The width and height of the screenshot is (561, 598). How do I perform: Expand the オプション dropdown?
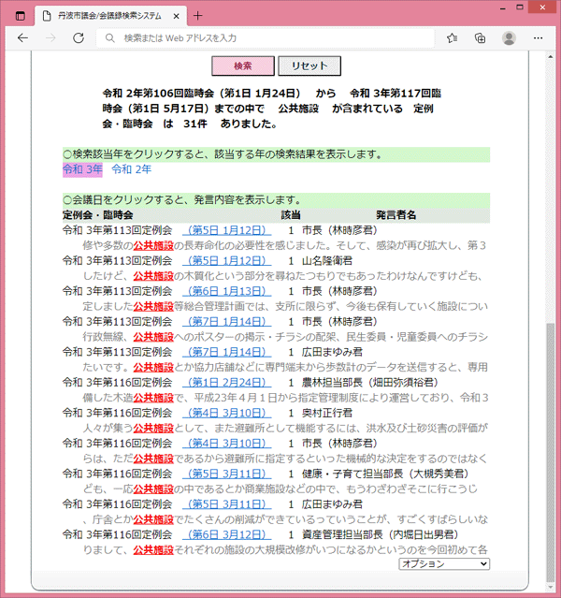(x=444, y=563)
